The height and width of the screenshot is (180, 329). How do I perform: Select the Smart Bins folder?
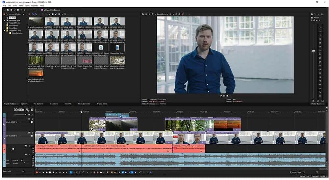coord(13,28)
